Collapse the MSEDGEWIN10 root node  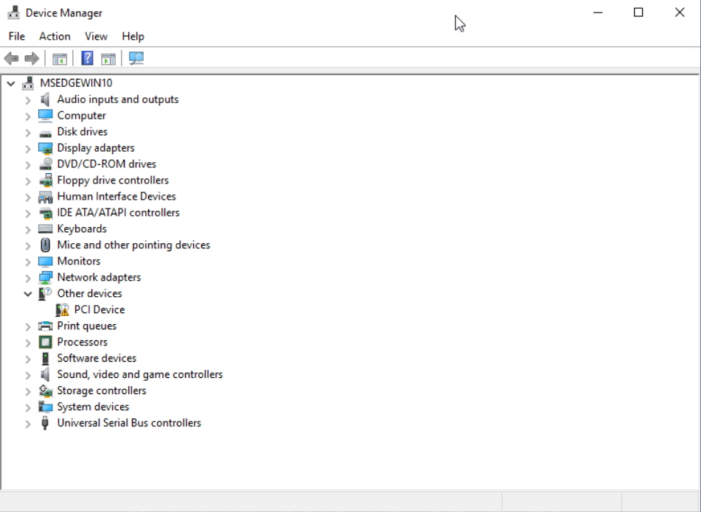tap(10, 83)
